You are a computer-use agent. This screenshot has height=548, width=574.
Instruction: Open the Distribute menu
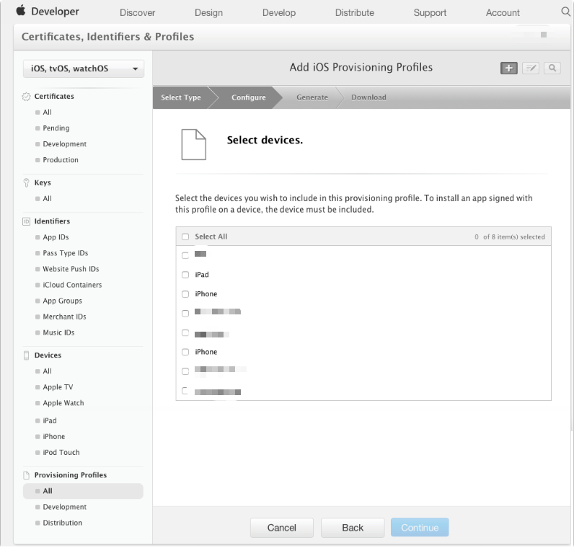(x=354, y=12)
